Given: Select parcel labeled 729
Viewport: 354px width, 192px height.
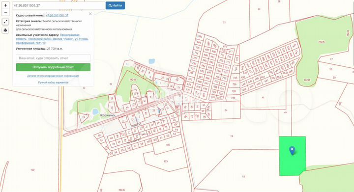Looking at the screenshot, I should click(233, 98).
